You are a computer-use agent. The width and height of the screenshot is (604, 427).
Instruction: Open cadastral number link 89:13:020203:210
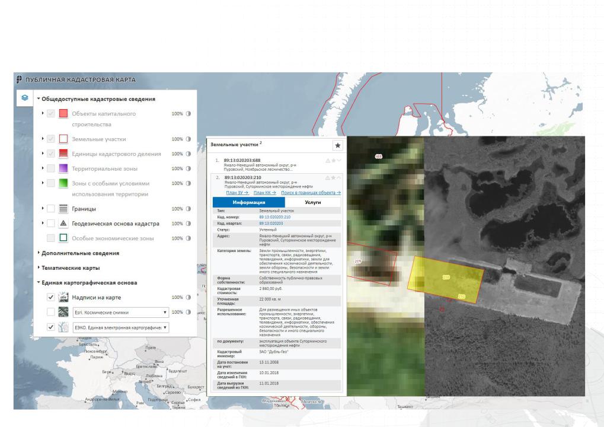tap(274, 217)
